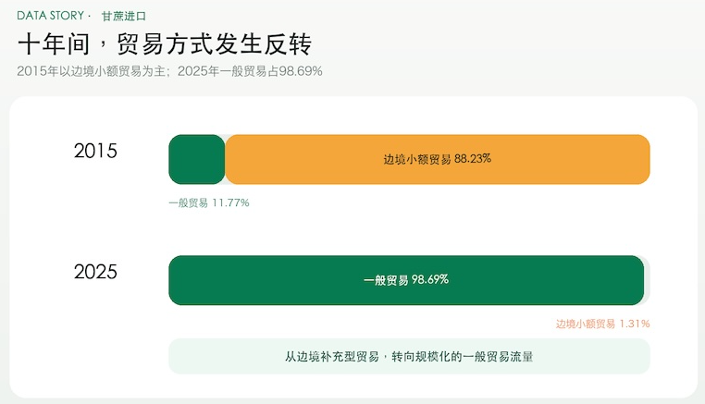The height and width of the screenshot is (404, 705).
Task: Click the 边境小额贸易 1.31% caption
Action: coord(603,324)
